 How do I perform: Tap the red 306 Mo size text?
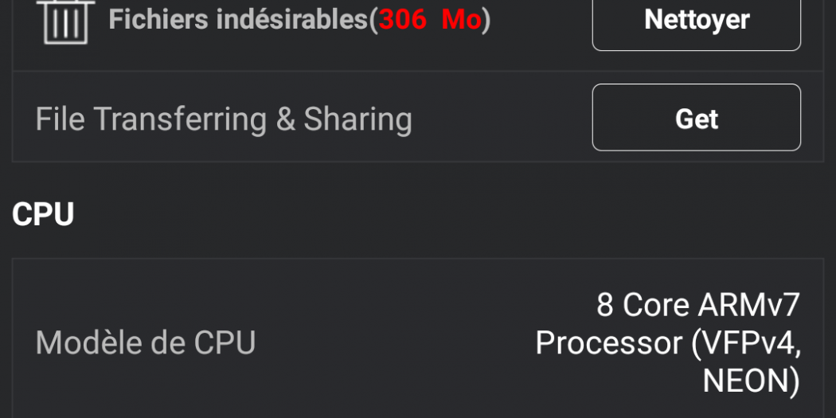(x=430, y=19)
